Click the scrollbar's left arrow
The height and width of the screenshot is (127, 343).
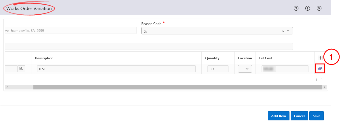click(x=7, y=87)
